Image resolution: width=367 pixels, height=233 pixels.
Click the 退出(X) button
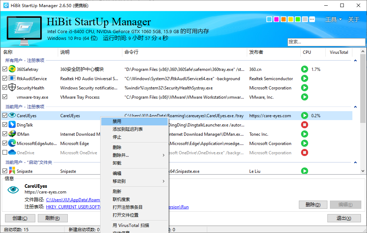coord(343,218)
